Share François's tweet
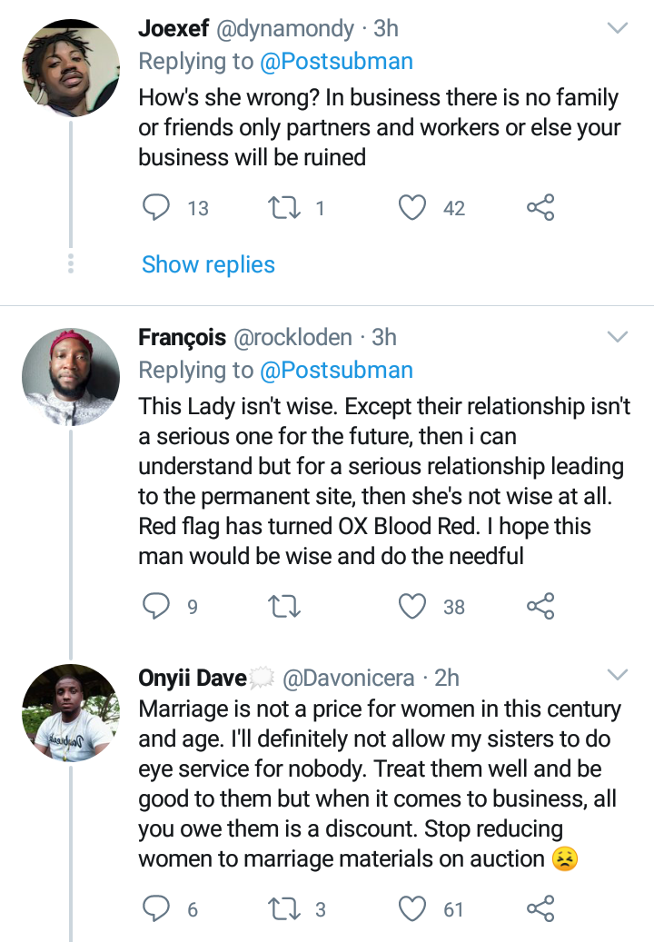The image size is (654, 942). [x=540, y=606]
